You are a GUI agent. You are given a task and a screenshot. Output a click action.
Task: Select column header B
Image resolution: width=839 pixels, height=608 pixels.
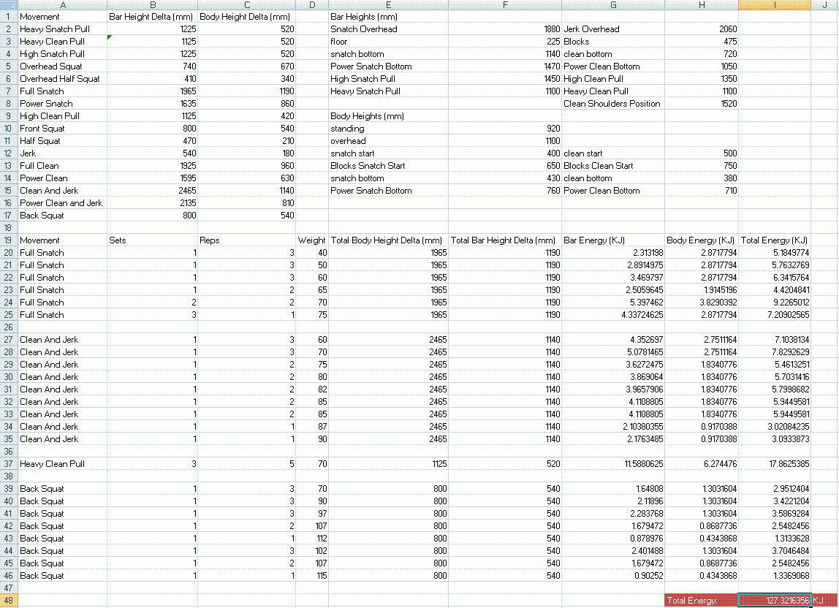click(x=152, y=5)
